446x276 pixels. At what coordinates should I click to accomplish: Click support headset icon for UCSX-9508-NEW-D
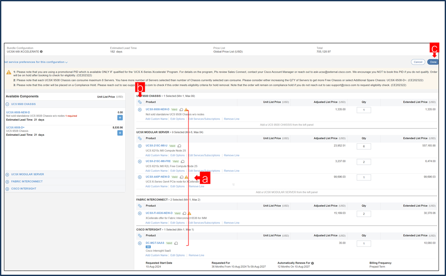181,110
